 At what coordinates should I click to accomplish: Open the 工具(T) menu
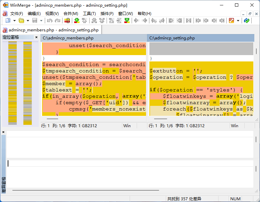click(89, 14)
